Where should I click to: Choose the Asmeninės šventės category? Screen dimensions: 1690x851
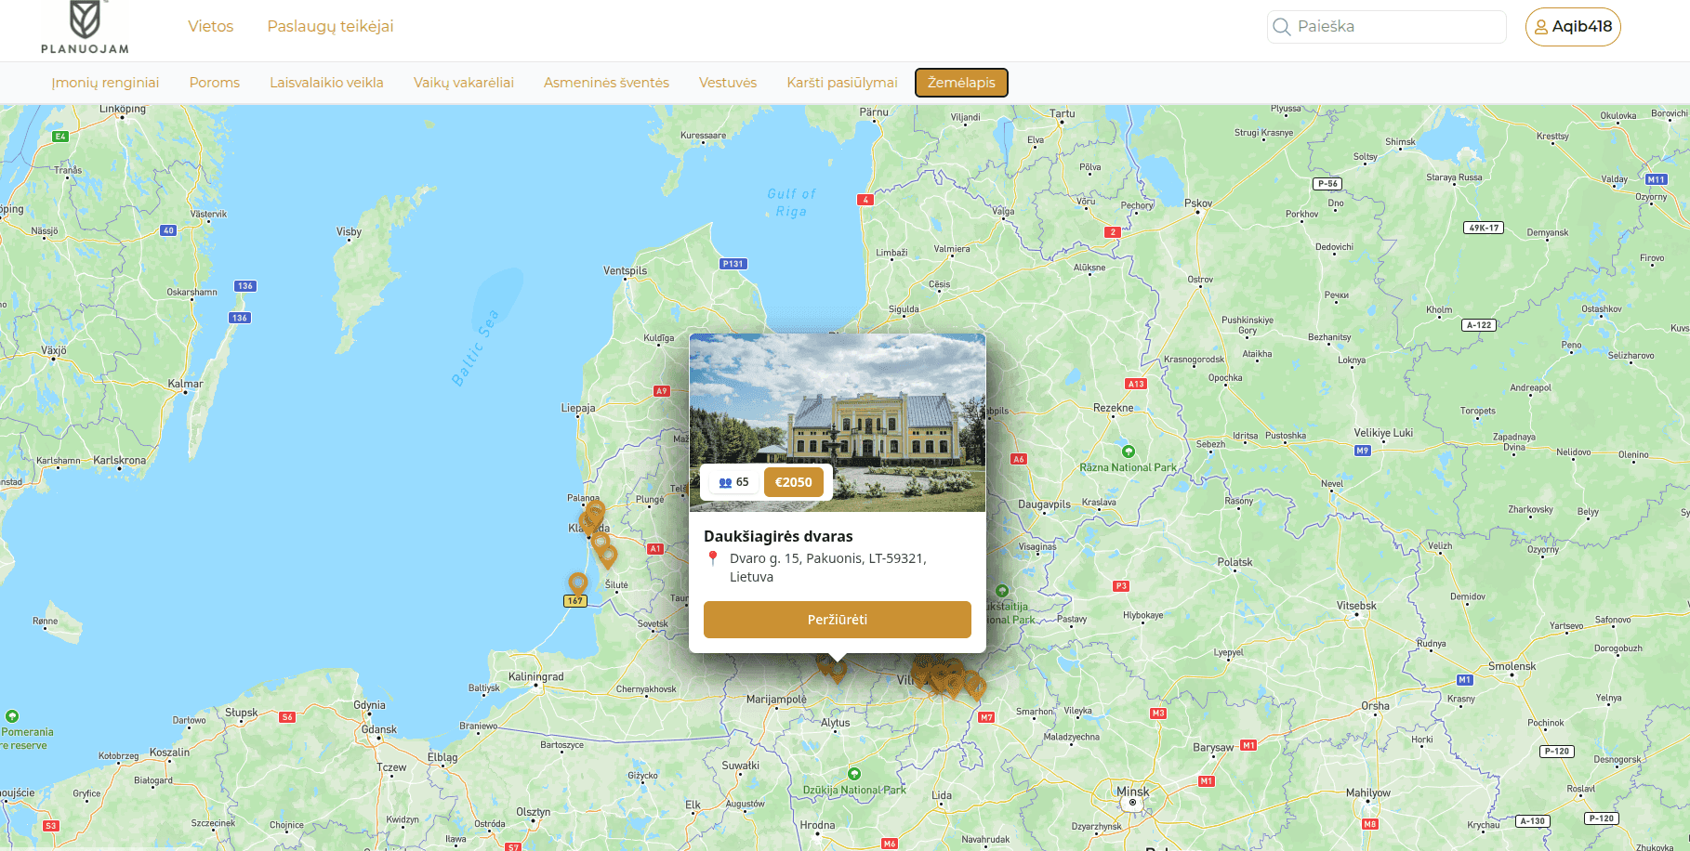point(606,83)
